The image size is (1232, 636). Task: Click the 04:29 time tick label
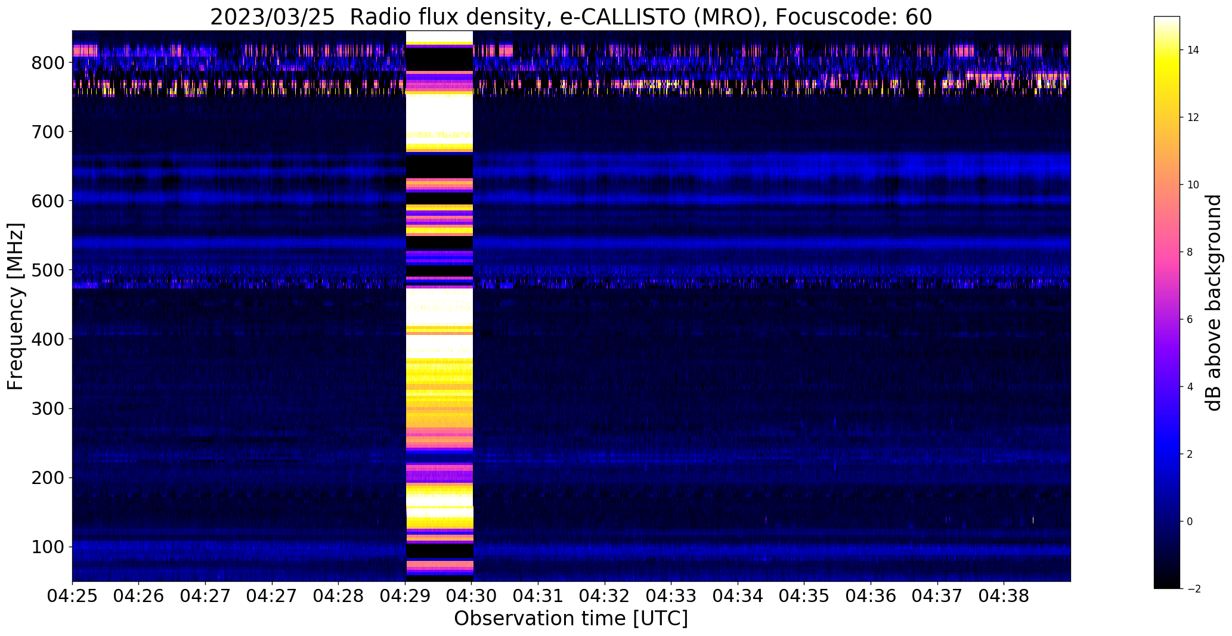pyautogui.click(x=405, y=596)
